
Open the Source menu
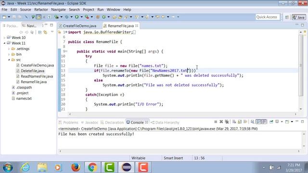coord(26,10)
